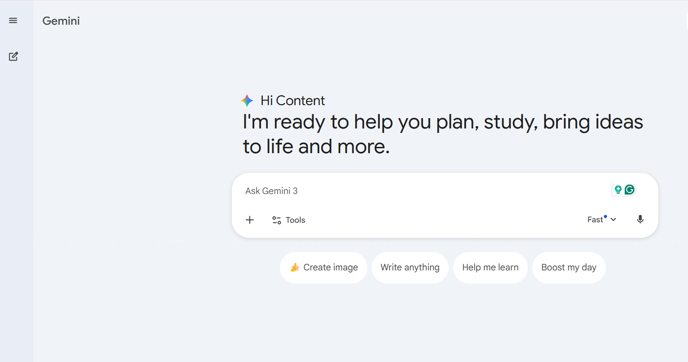Focus the Ask Gemini 3 input field
The image size is (688, 362).
[x=405, y=191]
